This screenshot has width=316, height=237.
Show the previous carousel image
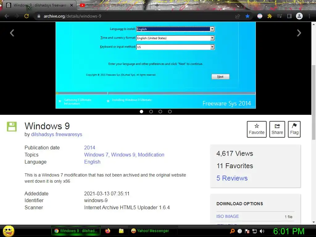12,33
